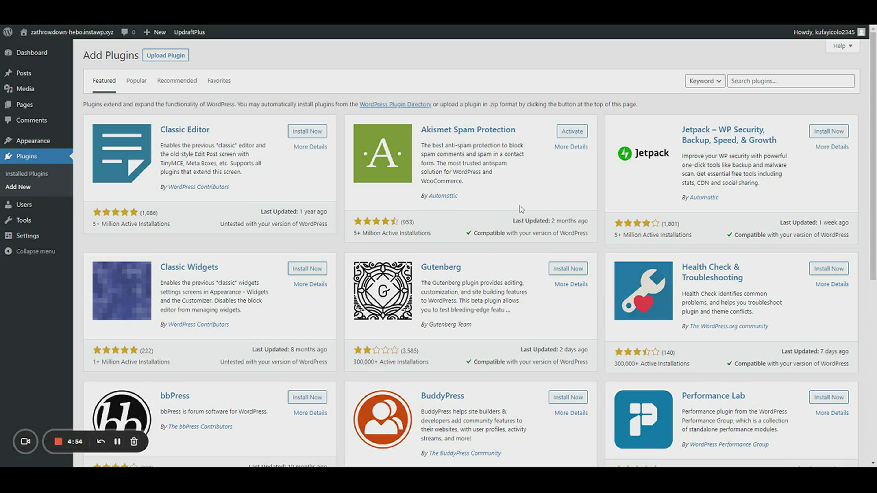
Task: Click the Dashboard gauge icon
Action: tap(8, 52)
